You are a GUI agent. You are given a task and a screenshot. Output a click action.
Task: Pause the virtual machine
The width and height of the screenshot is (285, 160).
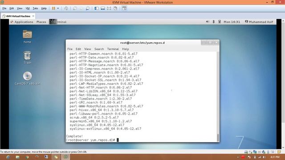pos(53,8)
